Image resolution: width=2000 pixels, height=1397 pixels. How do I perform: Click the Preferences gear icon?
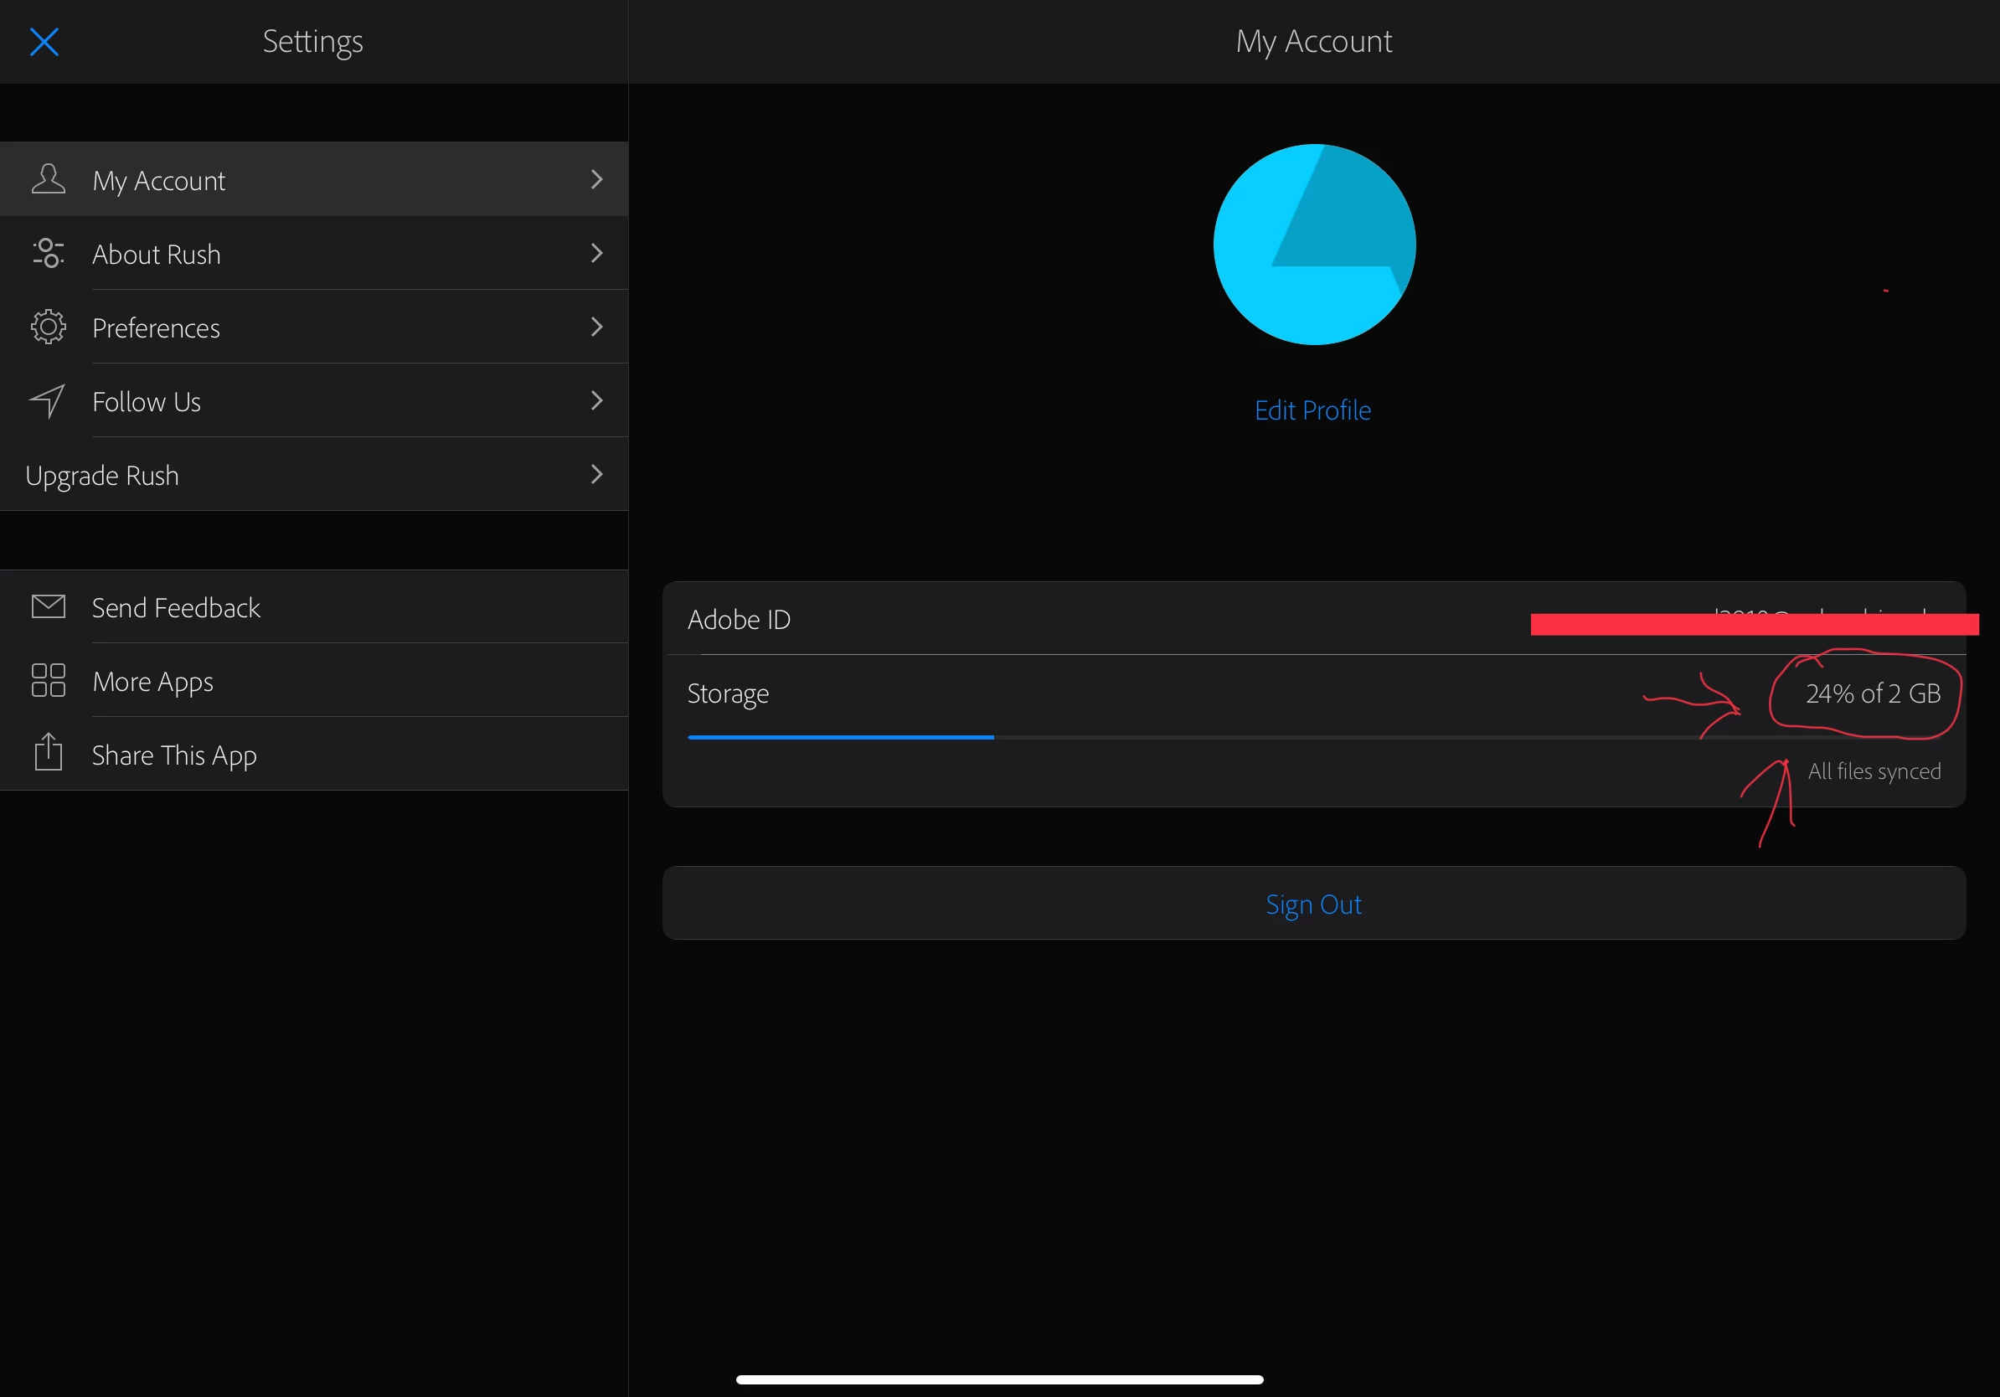point(48,327)
